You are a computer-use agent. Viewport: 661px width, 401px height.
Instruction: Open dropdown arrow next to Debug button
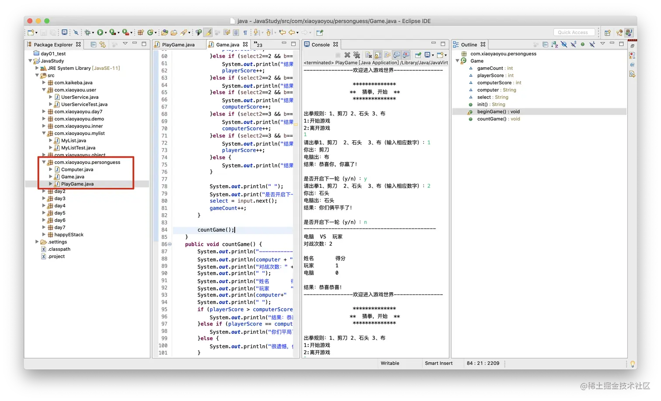pos(93,33)
